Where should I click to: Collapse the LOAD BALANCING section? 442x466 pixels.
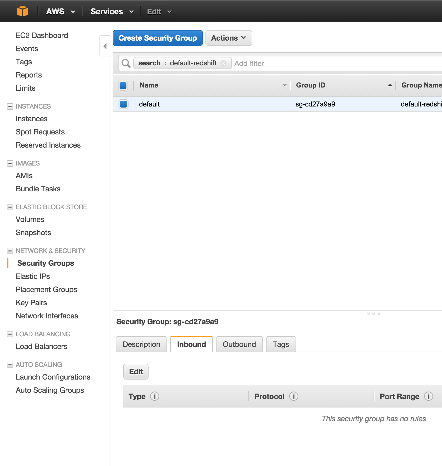pos(10,334)
